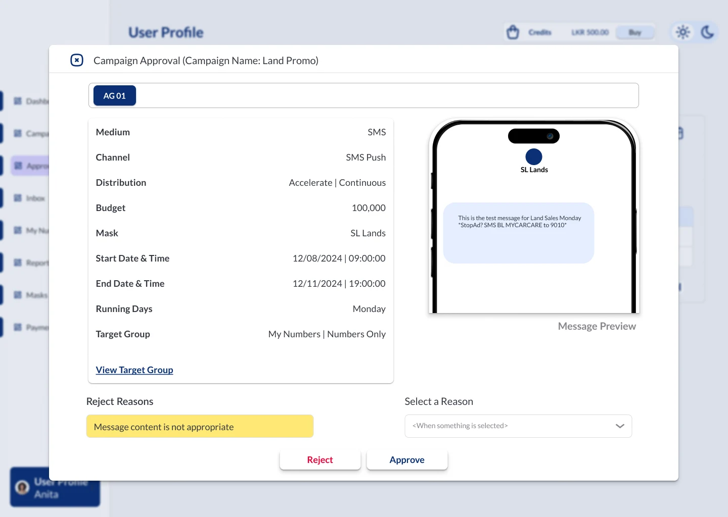Click the 'User Profile' page heading
The width and height of the screenshot is (728, 517).
point(166,32)
